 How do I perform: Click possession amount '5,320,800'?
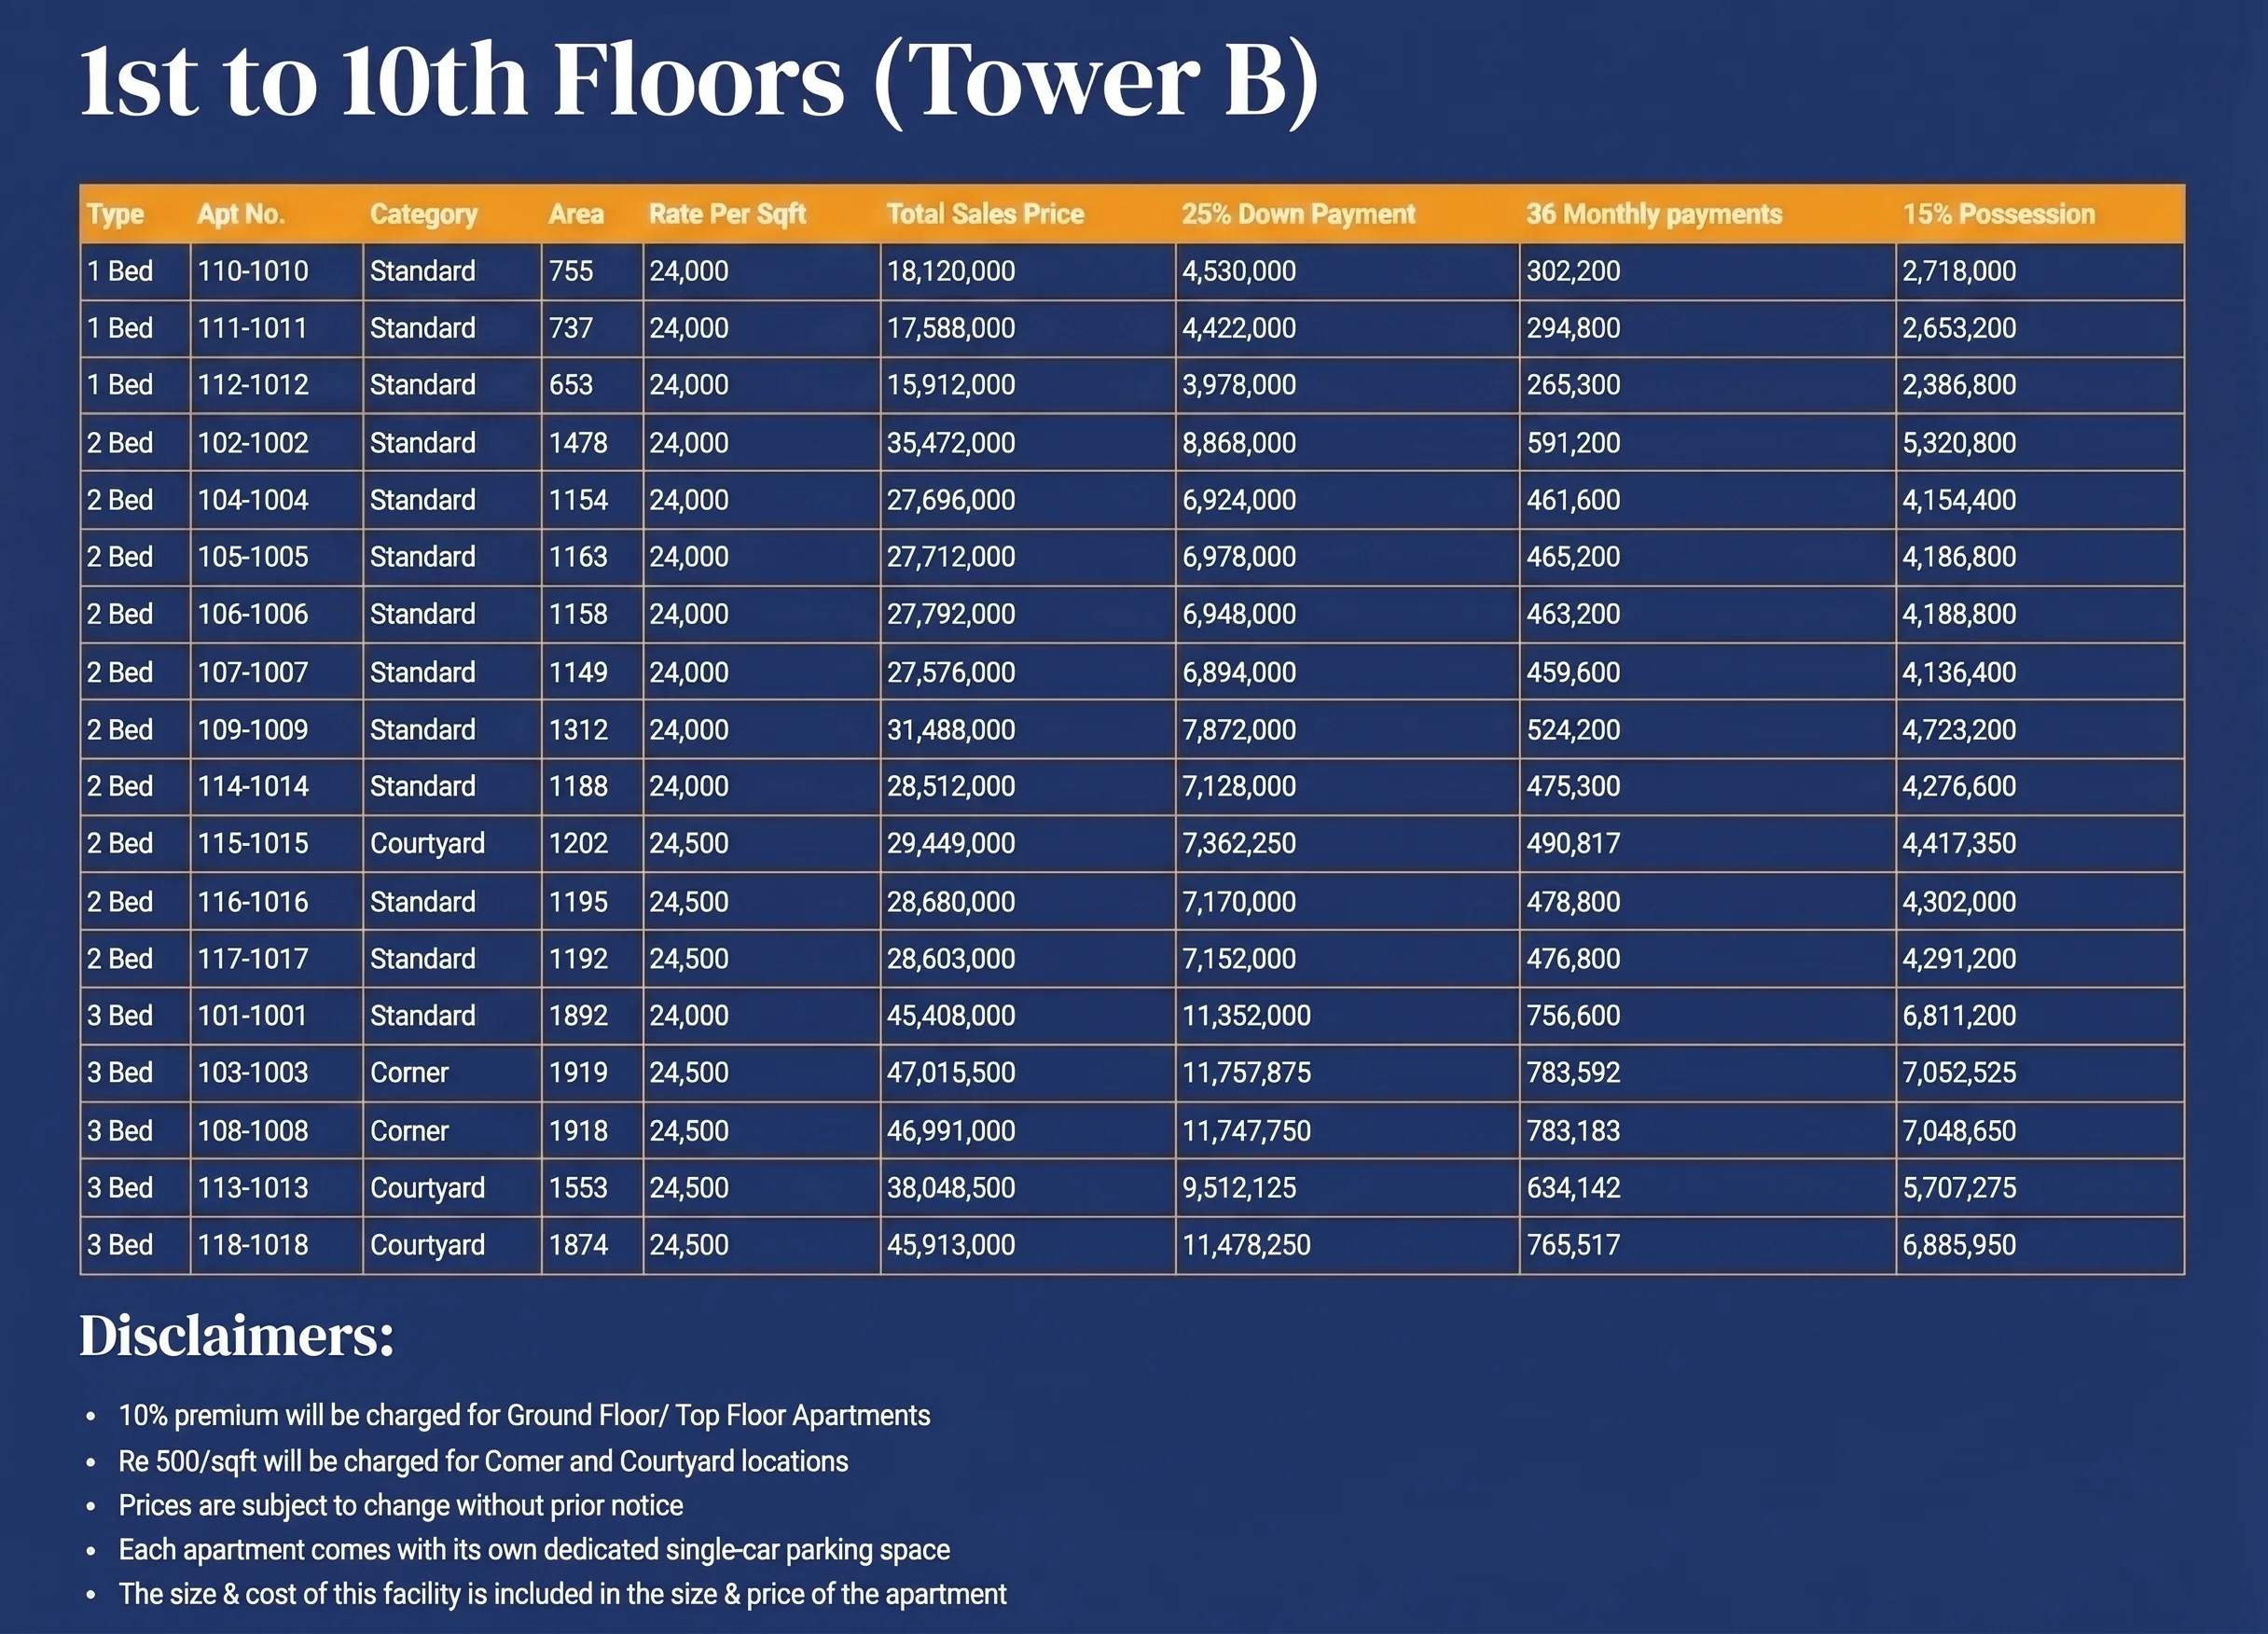click(1959, 443)
